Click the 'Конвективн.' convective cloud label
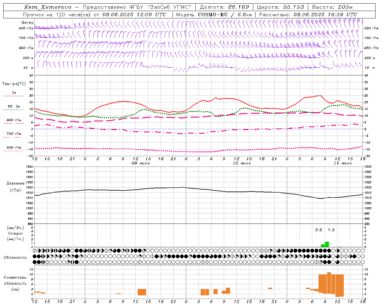 [15, 278]
